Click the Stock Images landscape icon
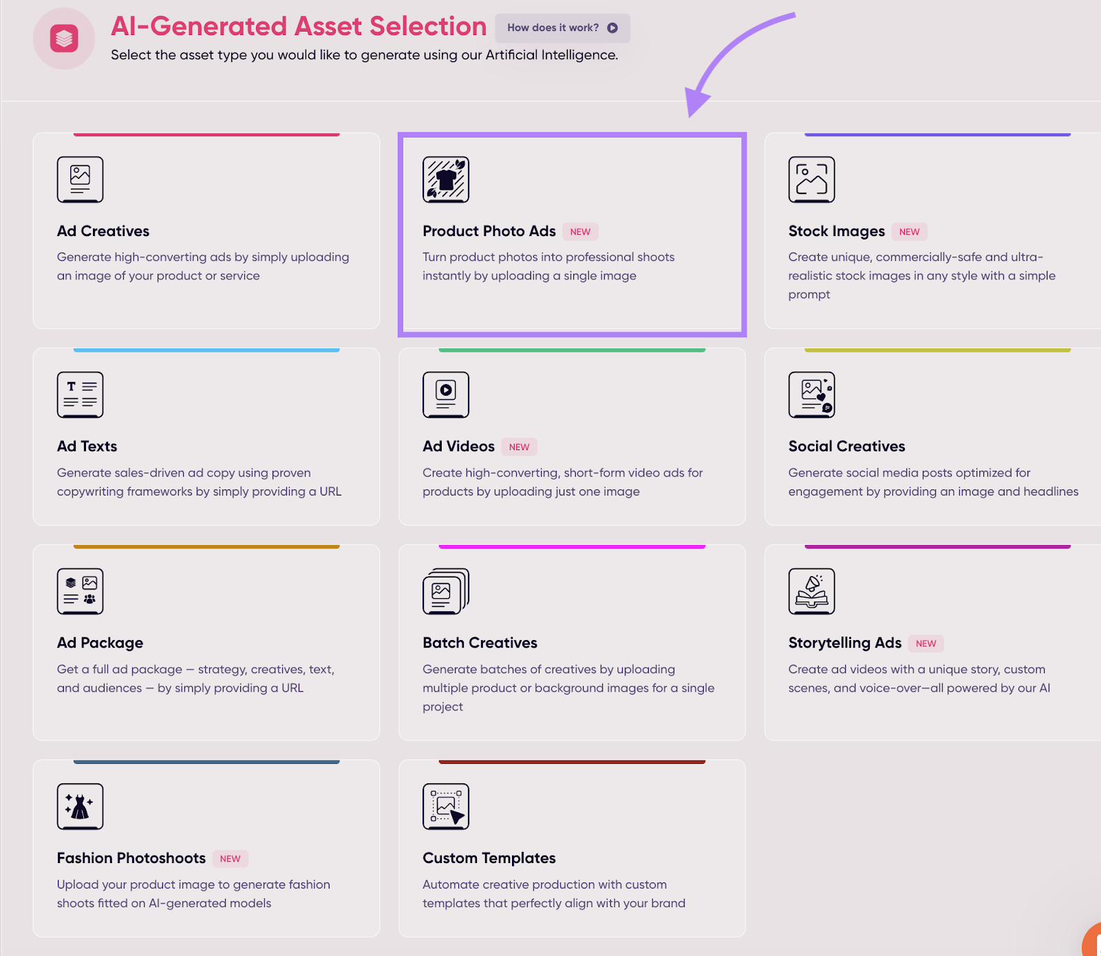This screenshot has height=956, width=1101. click(811, 179)
